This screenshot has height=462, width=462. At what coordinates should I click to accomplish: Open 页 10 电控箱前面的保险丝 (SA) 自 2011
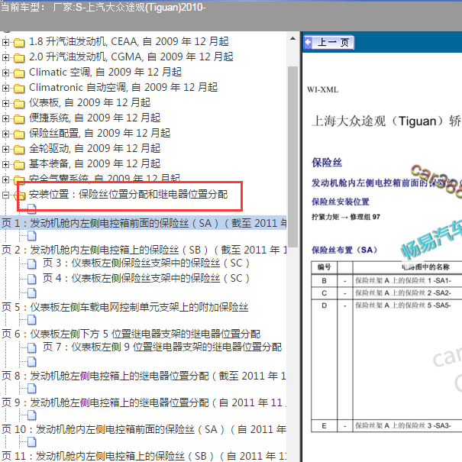[144, 429]
